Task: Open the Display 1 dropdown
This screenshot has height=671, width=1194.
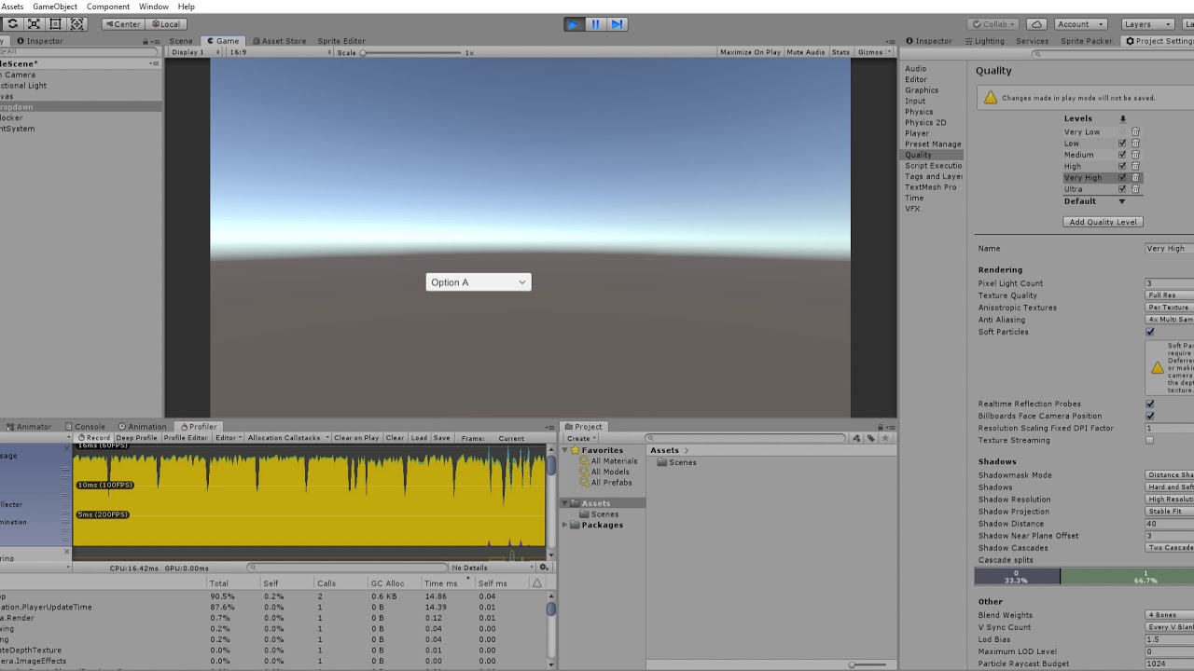Action: [x=195, y=52]
